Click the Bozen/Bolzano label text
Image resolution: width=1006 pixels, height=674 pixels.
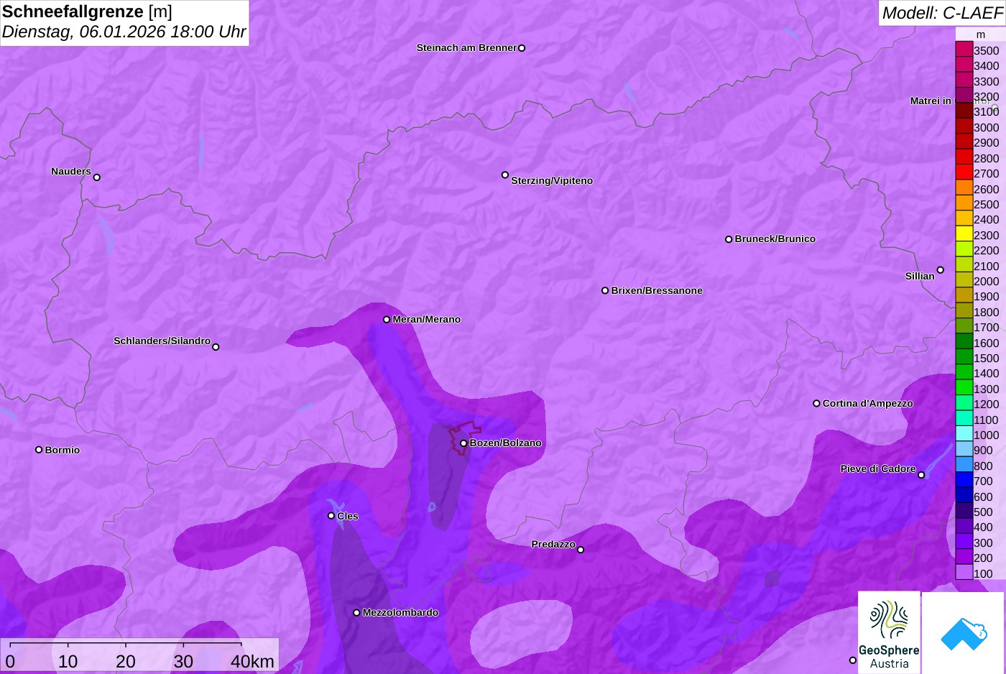point(505,443)
